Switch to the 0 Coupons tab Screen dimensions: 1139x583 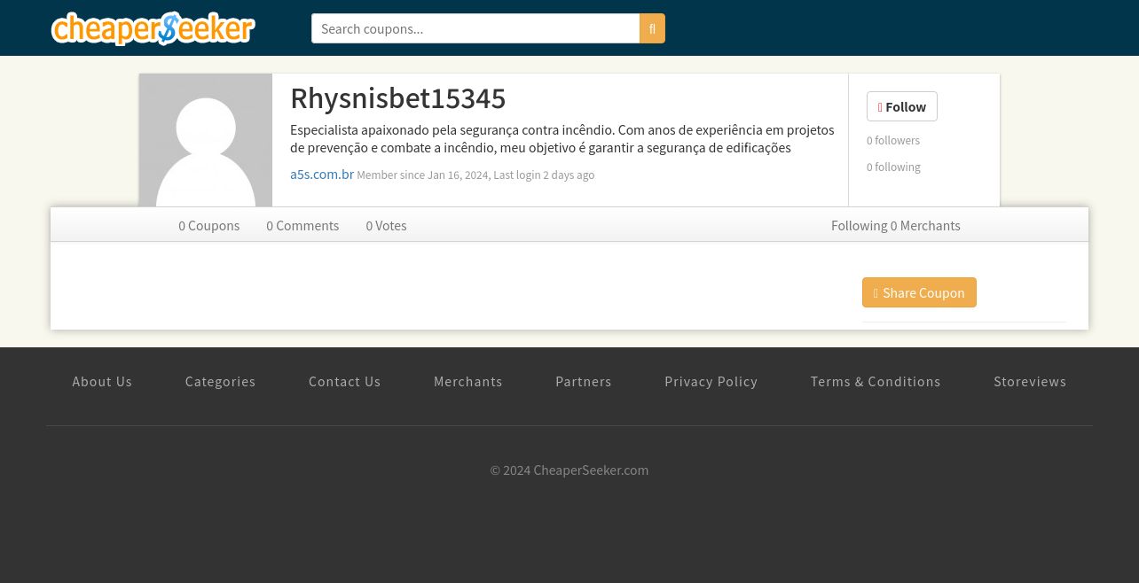(x=209, y=225)
